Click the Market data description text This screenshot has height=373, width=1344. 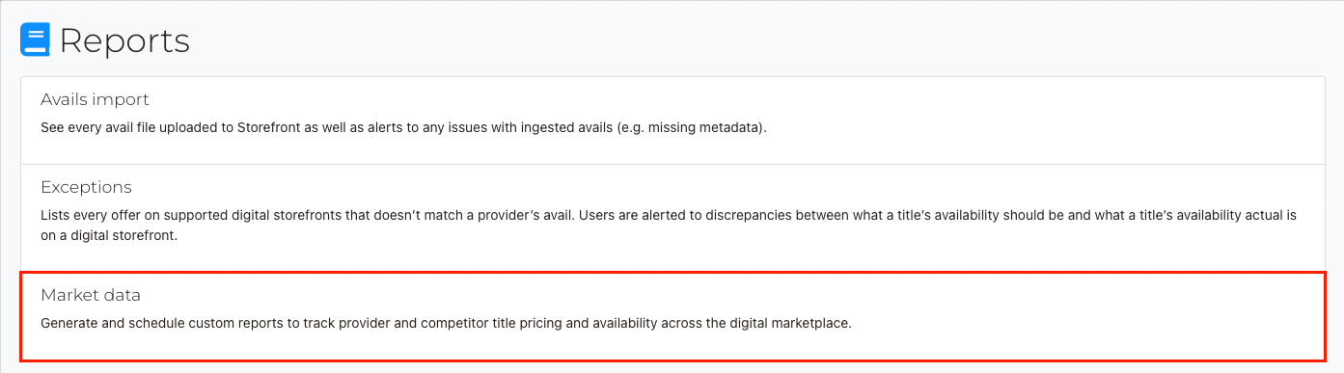(x=446, y=323)
